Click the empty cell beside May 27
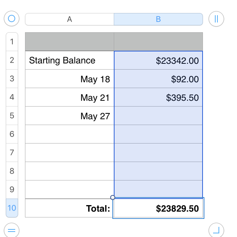This screenshot has height=237, width=237. point(158,116)
